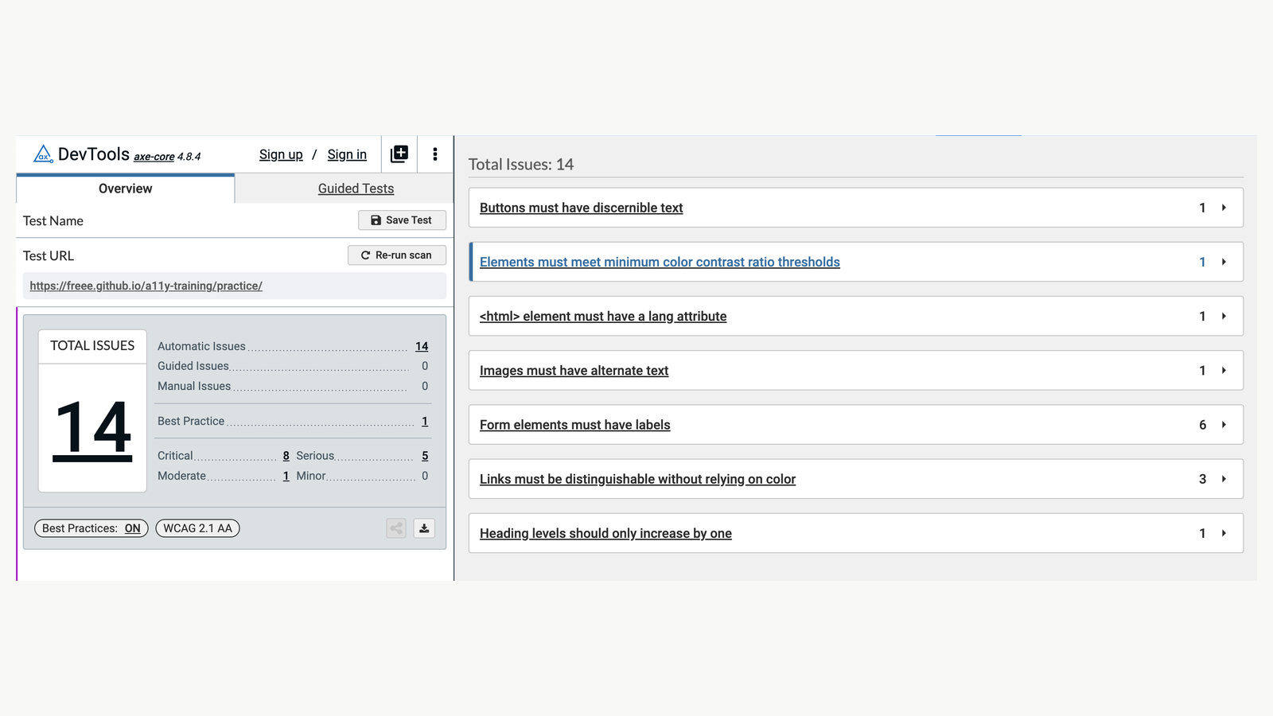The image size is (1273, 716).
Task: Click Best Practice count 1
Action: 425,421
